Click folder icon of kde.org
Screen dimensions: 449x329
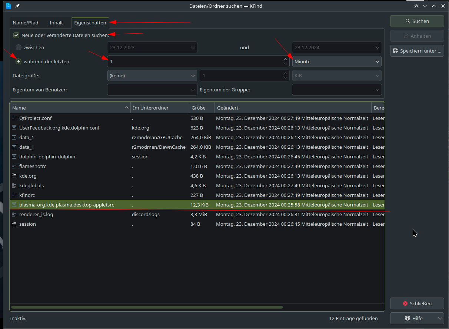pos(14,176)
